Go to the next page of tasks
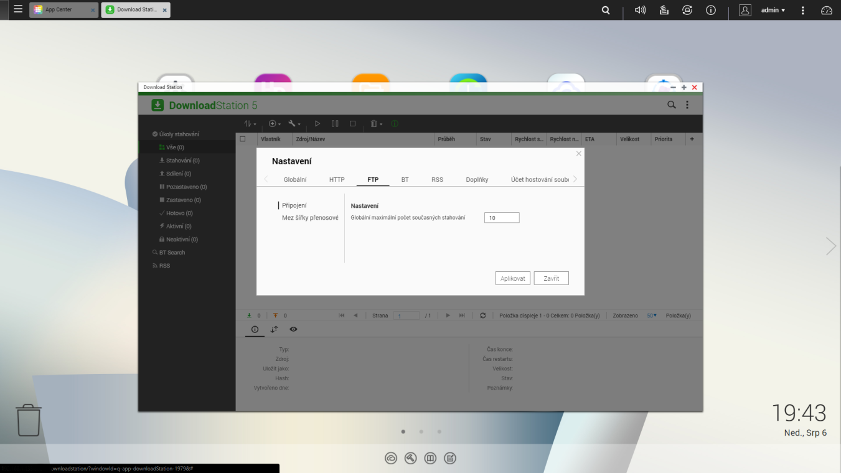 coord(448,316)
